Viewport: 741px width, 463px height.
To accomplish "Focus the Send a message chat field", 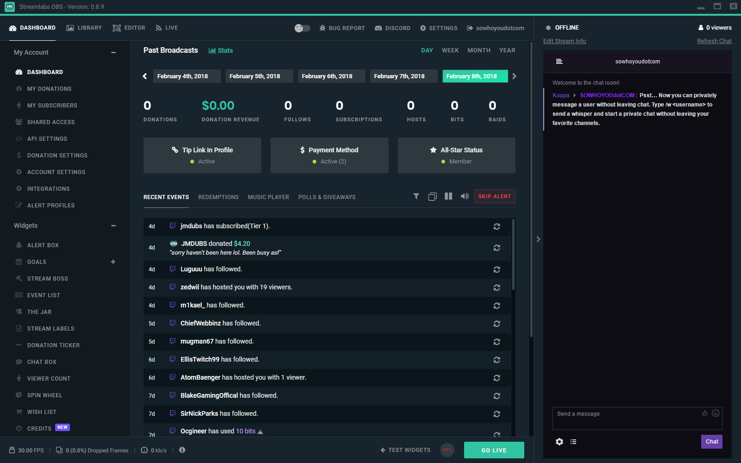I will [637, 419].
